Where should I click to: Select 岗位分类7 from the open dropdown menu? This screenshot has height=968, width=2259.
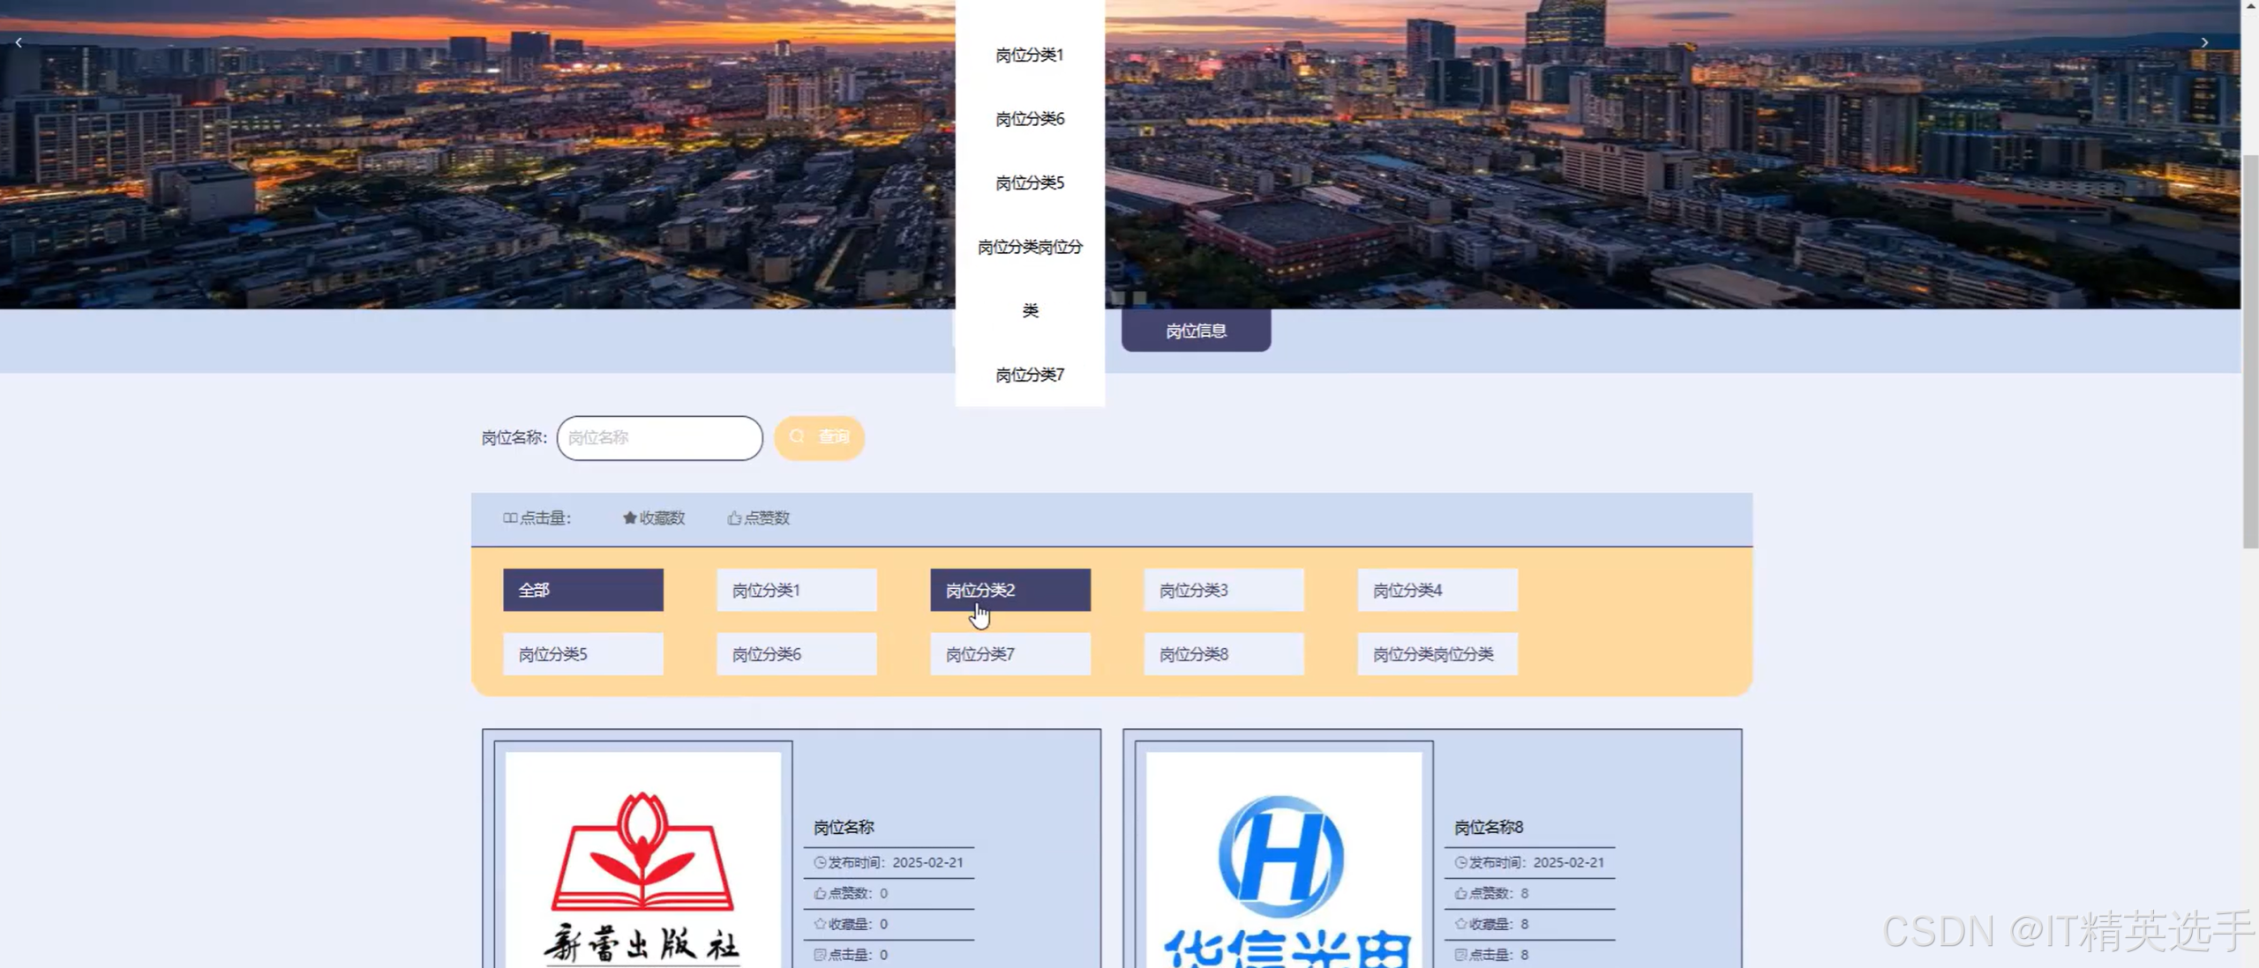click(1029, 375)
